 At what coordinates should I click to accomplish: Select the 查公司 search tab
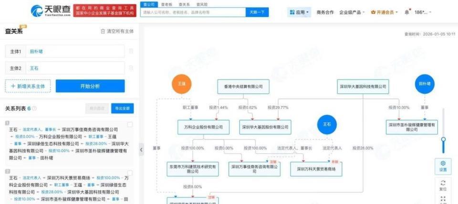coord(149,4)
